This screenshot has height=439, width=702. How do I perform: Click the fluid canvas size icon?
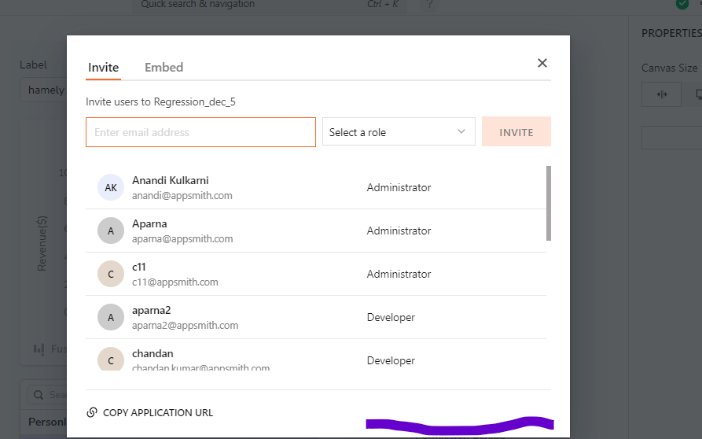tap(662, 94)
